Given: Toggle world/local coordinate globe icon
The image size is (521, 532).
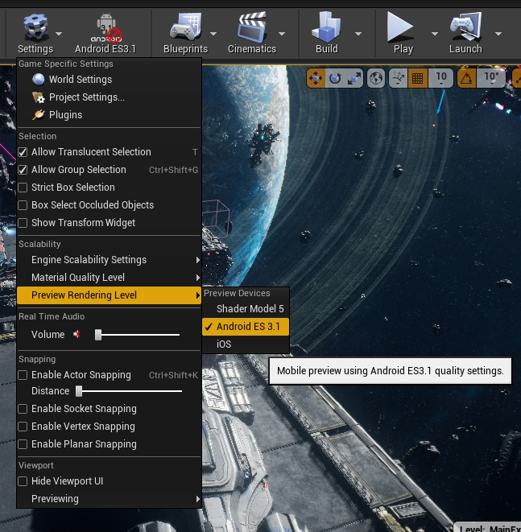Looking at the screenshot, I should [375, 78].
